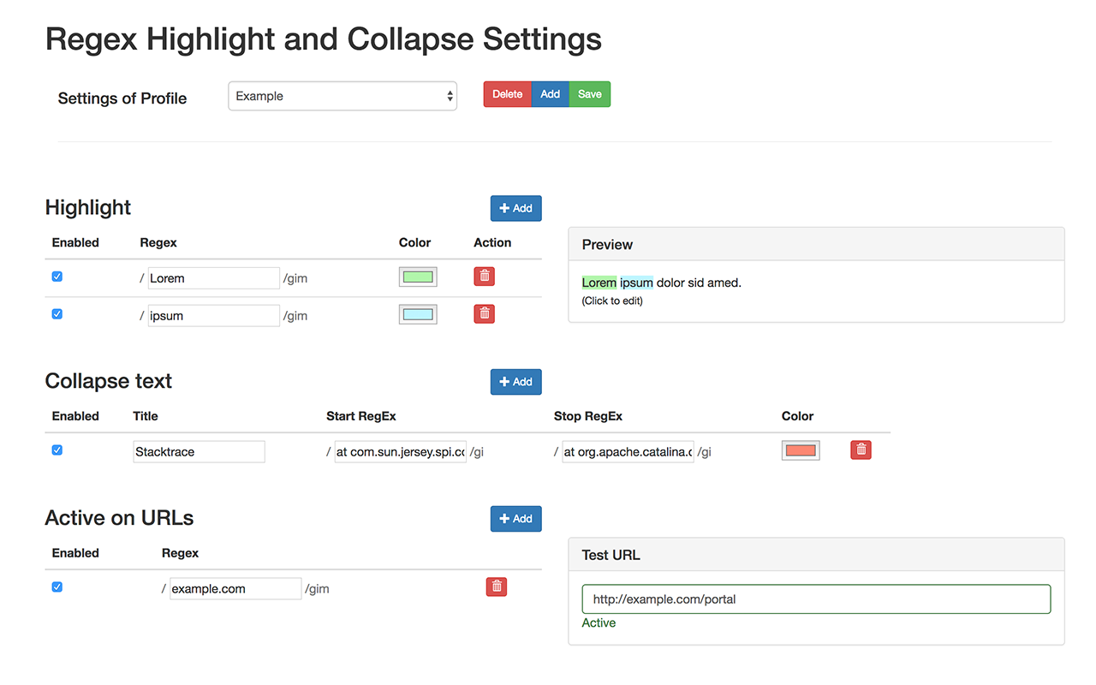The width and height of the screenshot is (1096, 685).
Task: Pick the red Stacktrace collapse color
Action: [801, 450]
